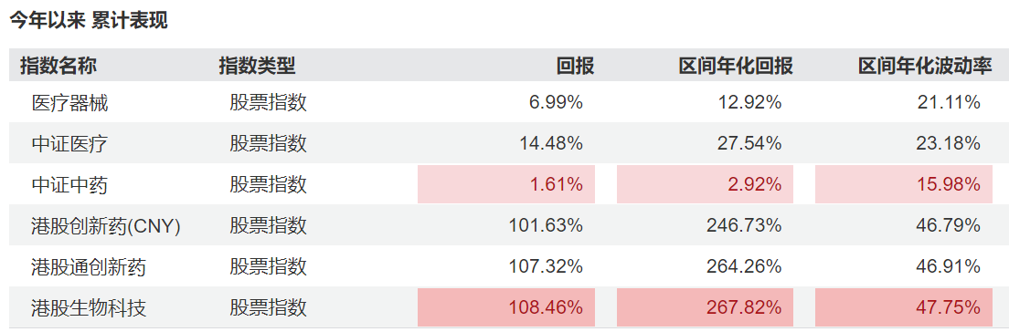Image resolution: width=1009 pixels, height=332 pixels.
Task: Select the 区间年化回报 column header
Action: (736, 66)
